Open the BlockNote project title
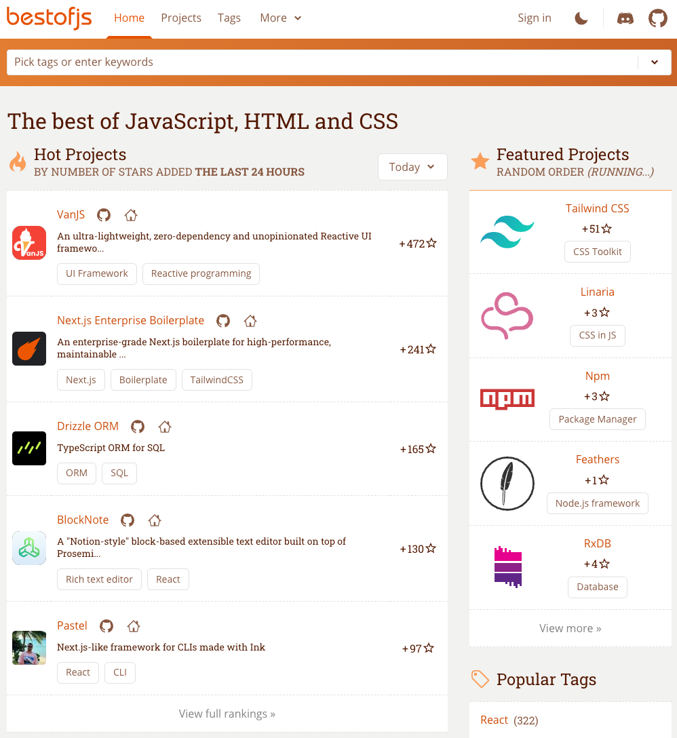 (x=83, y=520)
